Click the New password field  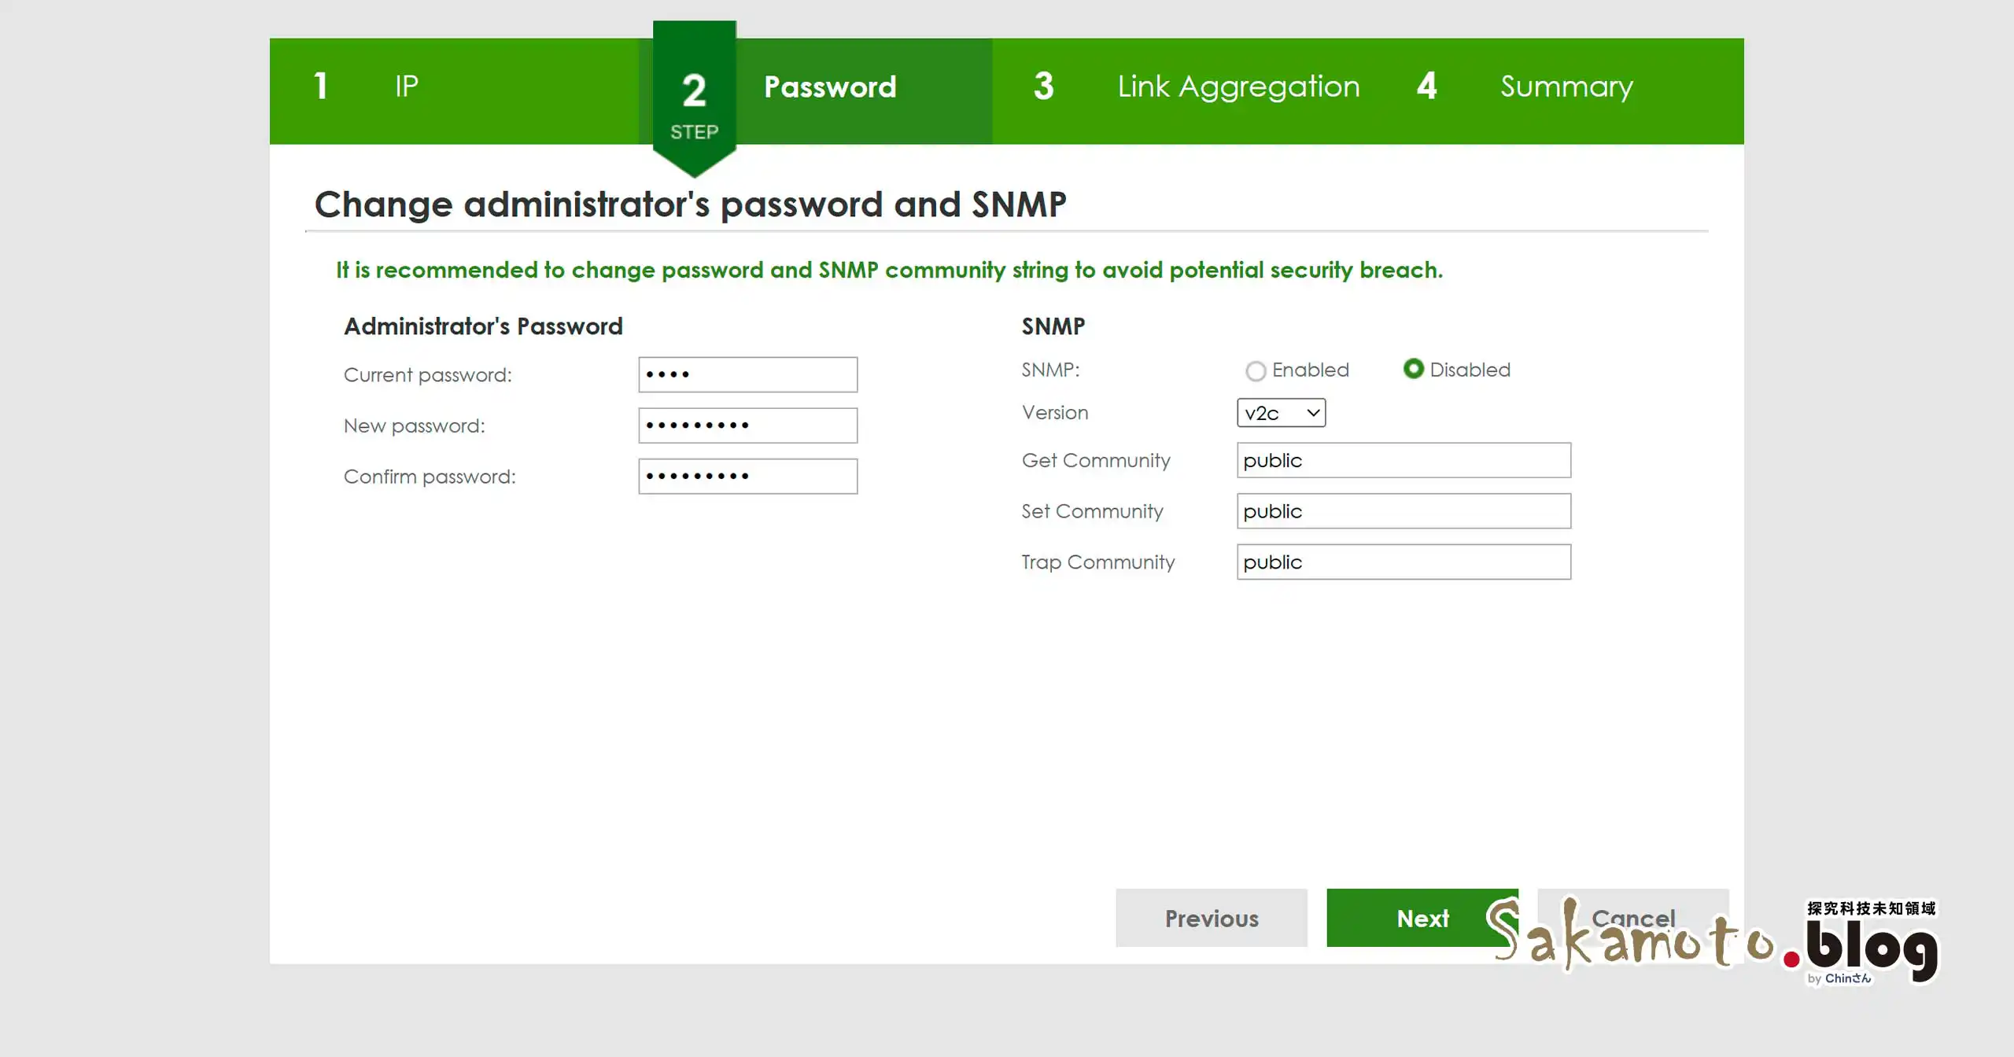point(747,425)
